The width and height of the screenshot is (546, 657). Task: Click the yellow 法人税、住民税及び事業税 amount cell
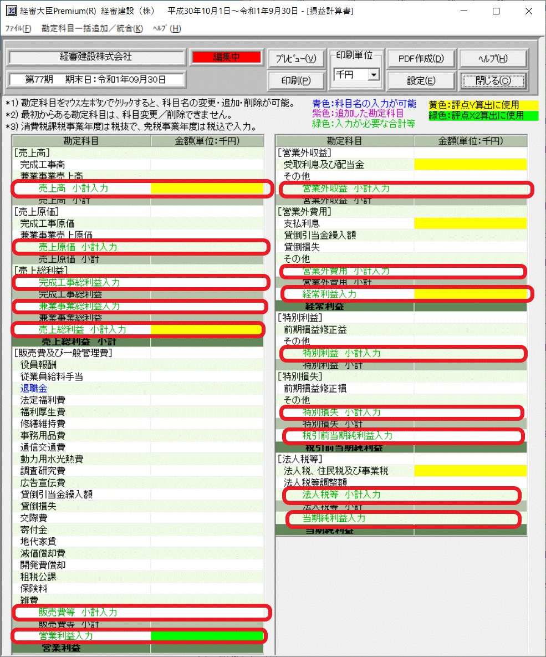pyautogui.click(x=470, y=471)
